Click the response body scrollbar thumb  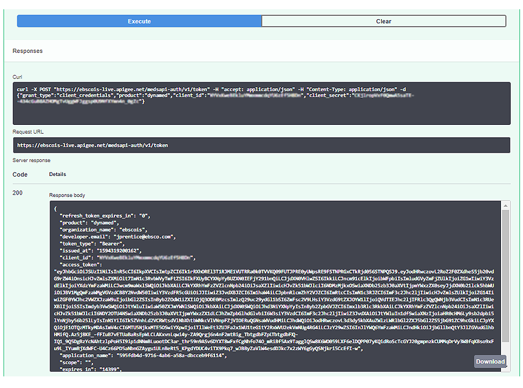point(506,273)
